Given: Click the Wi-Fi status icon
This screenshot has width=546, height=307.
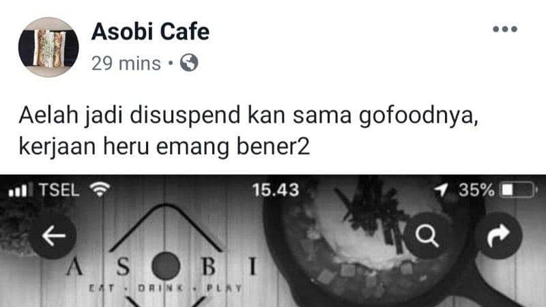Looking at the screenshot, I should click(x=100, y=190).
